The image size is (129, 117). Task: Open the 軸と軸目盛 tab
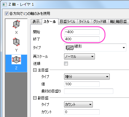[x=119, y=22]
